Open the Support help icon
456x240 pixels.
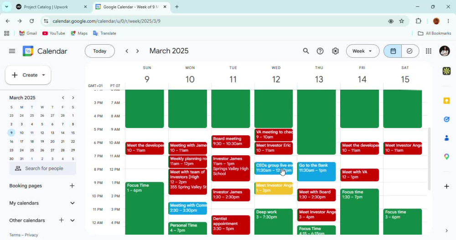tap(320, 51)
